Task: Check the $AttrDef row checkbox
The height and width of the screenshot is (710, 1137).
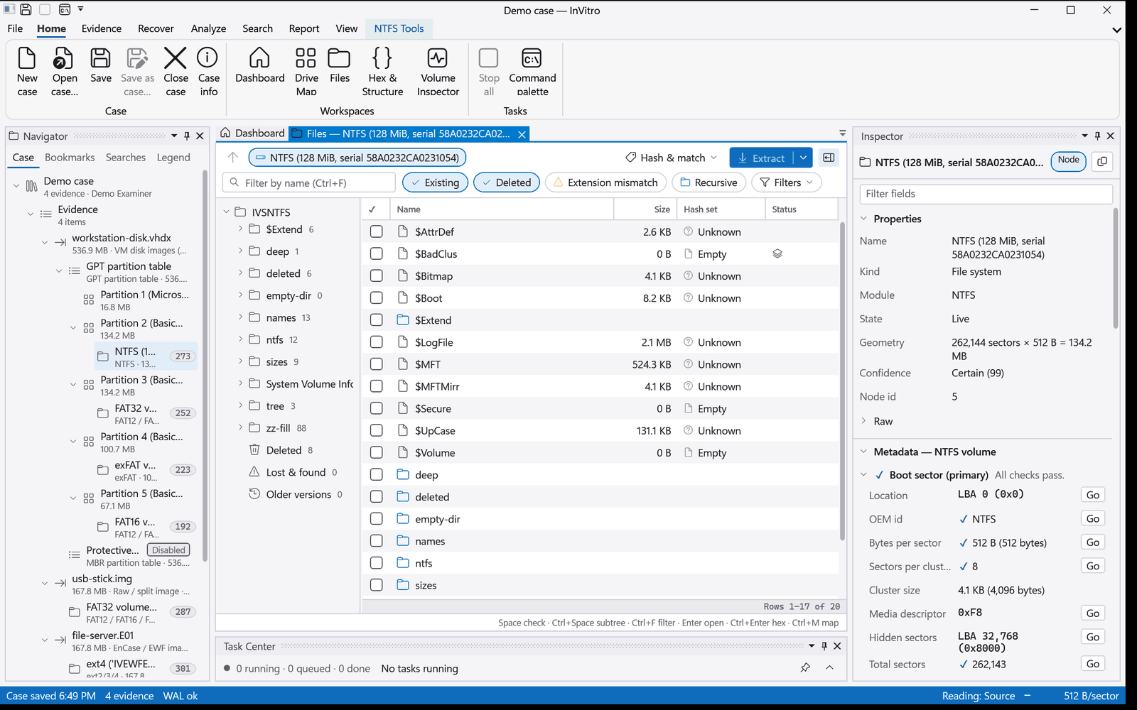Action: click(377, 231)
